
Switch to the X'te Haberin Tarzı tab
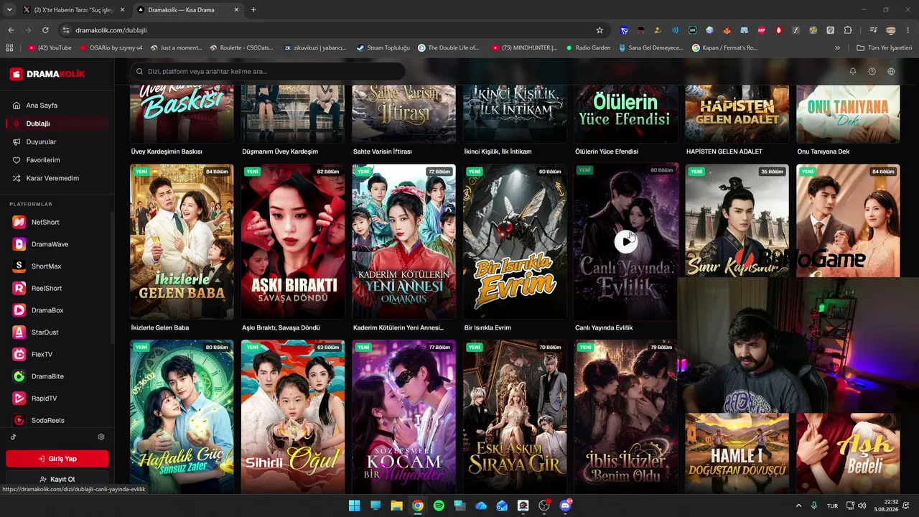click(74, 10)
